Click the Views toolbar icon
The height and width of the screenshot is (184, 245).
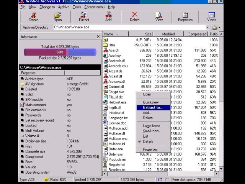(x=212, y=15)
